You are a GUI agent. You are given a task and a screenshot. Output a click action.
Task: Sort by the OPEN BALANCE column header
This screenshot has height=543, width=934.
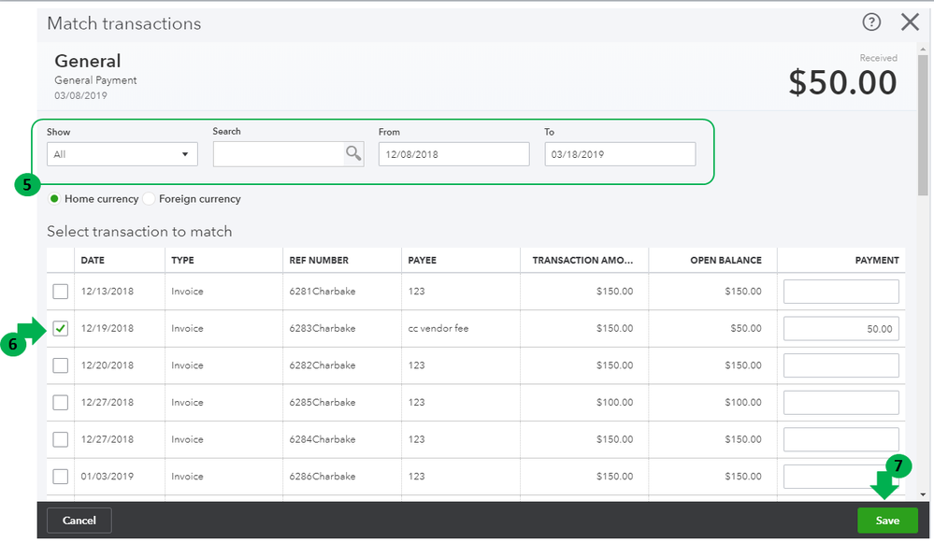pos(726,260)
